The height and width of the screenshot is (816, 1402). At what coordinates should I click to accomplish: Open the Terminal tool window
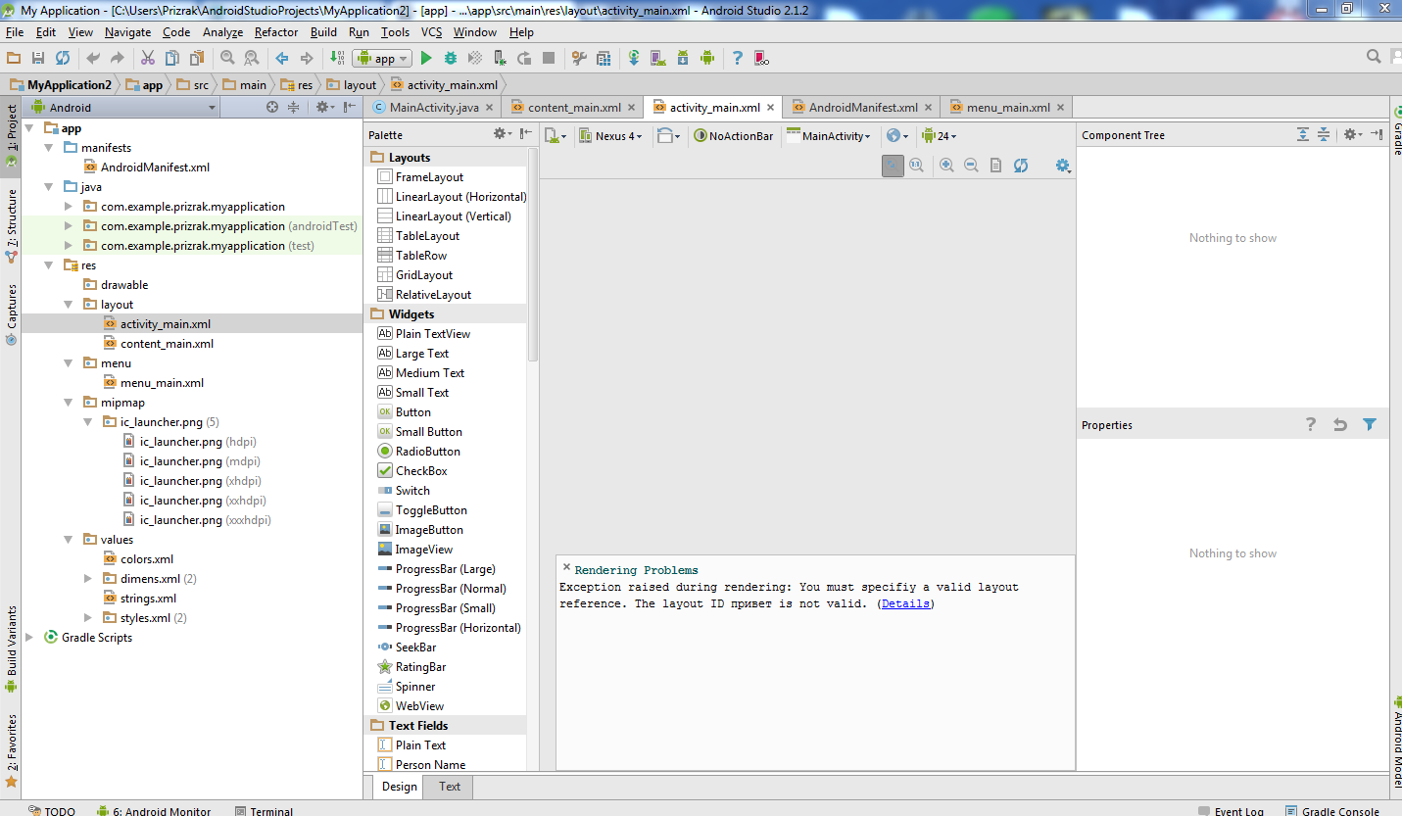[264, 810]
